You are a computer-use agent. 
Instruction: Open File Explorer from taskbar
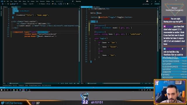[14, 90]
